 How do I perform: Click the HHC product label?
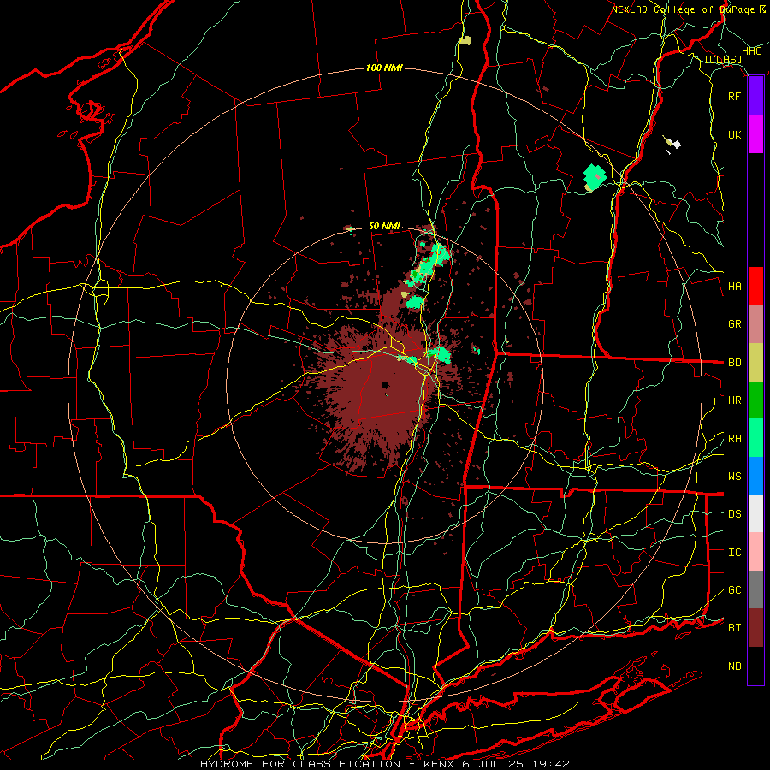click(752, 51)
